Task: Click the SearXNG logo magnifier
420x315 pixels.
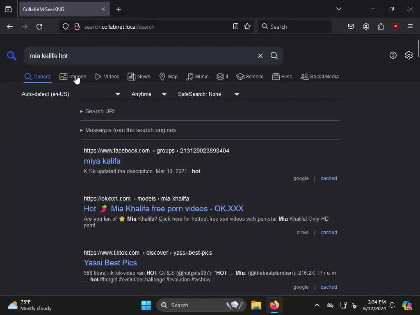Action: (11, 56)
